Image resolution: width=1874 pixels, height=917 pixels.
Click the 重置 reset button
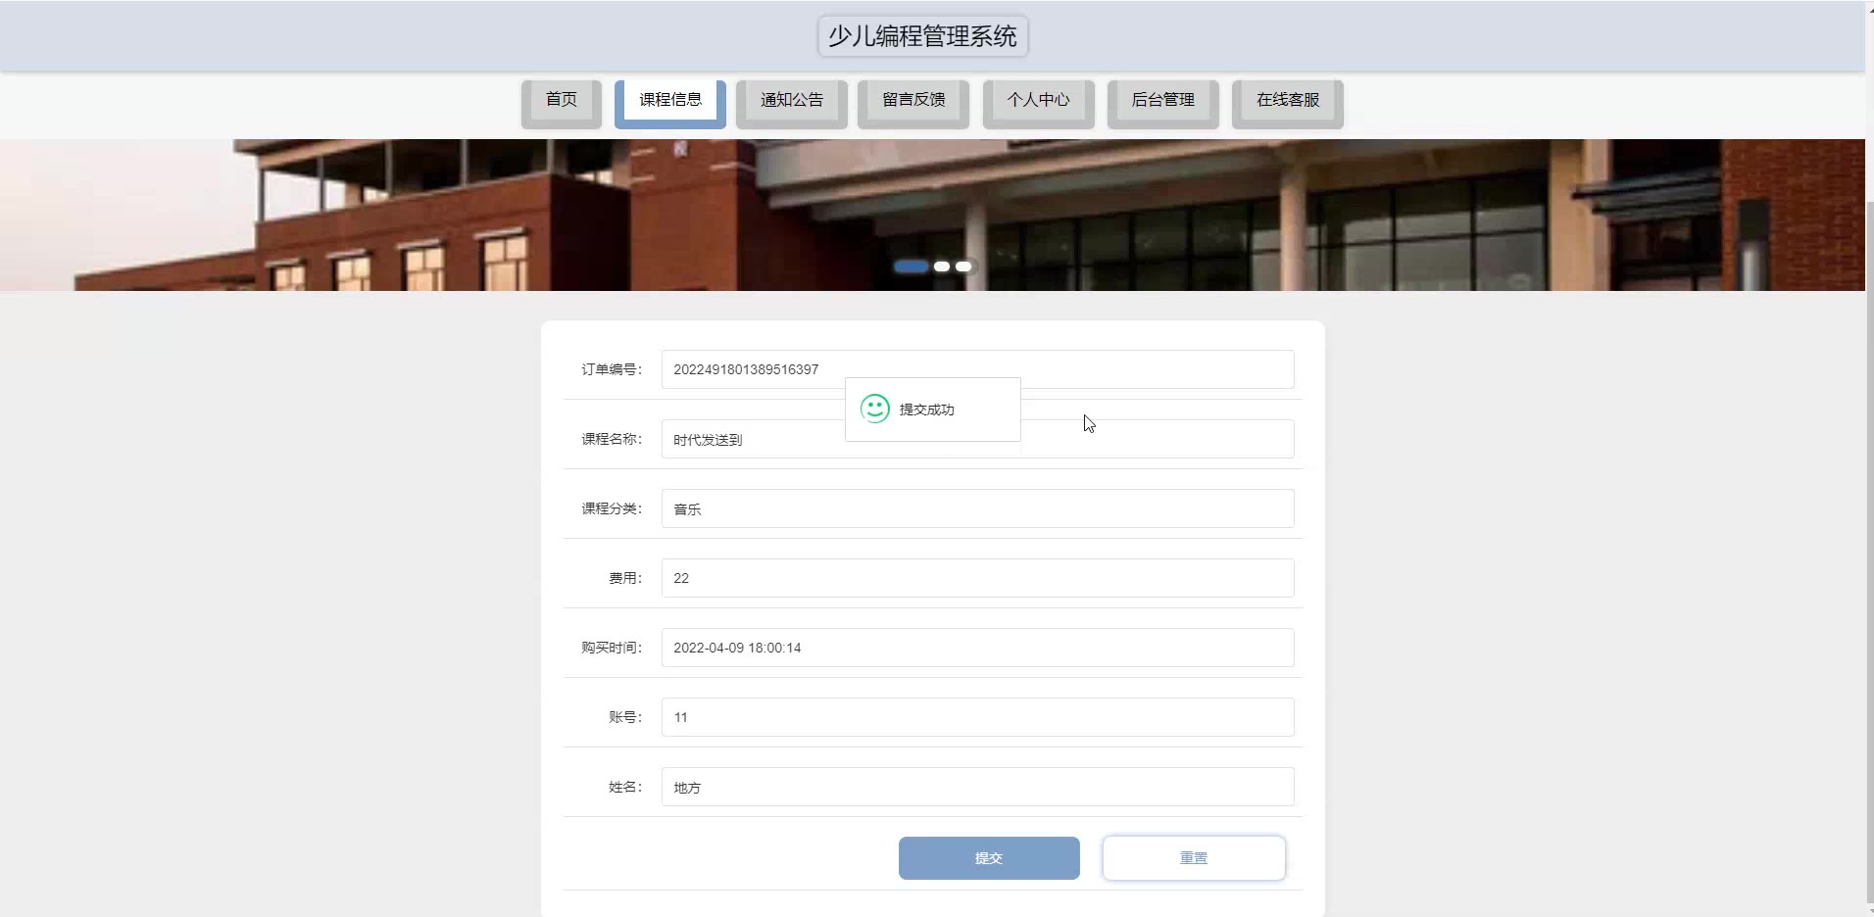pos(1194,858)
